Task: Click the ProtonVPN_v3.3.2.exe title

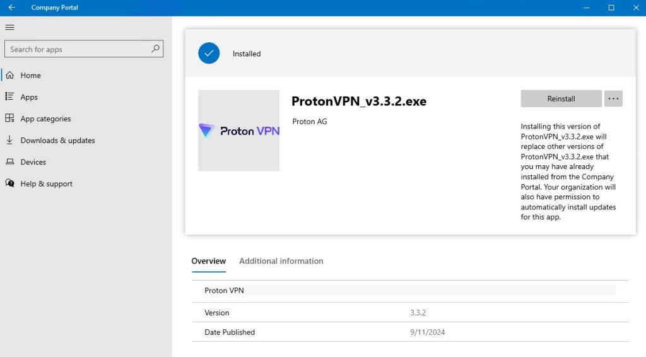Action: 359,102
